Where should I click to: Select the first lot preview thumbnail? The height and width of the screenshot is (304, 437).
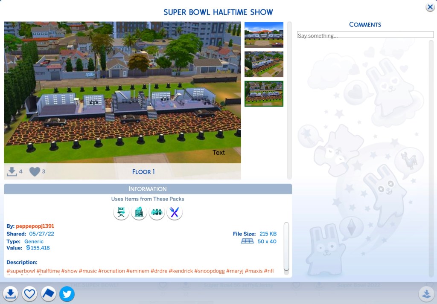point(264,35)
